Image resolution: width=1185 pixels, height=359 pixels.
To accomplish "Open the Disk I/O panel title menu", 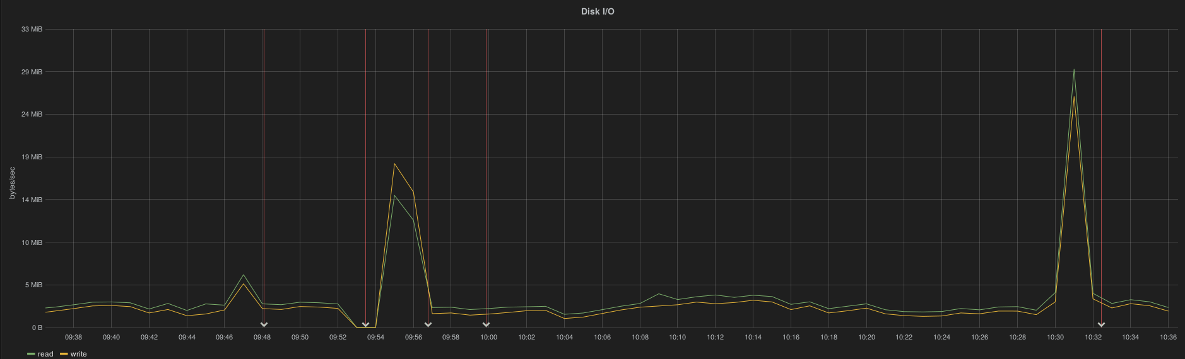I will pos(597,11).
